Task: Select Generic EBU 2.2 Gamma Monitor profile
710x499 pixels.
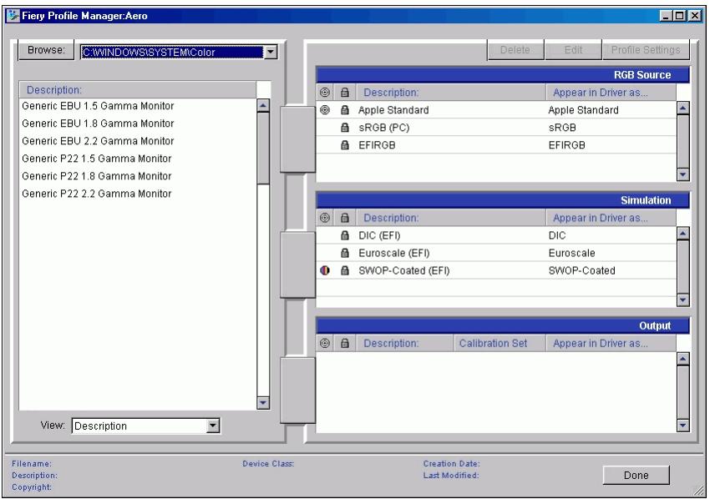Action: pyautogui.click(x=98, y=141)
